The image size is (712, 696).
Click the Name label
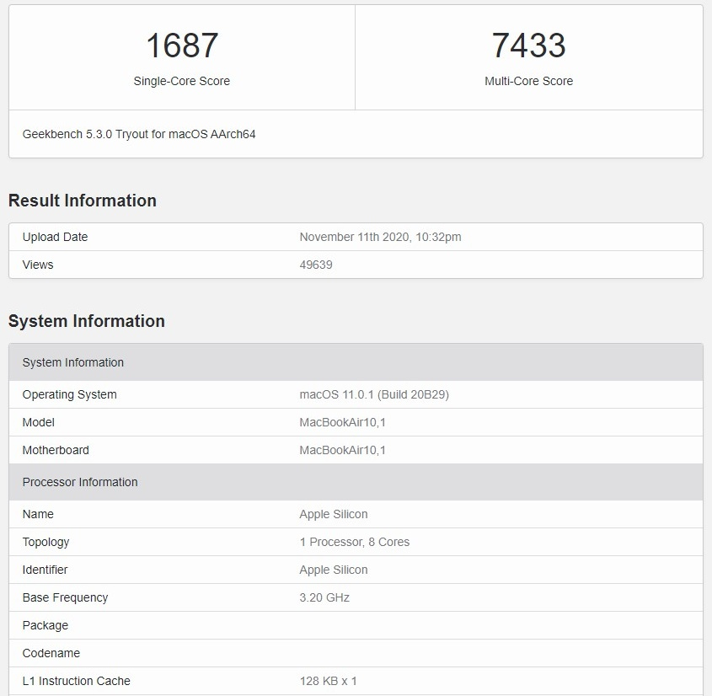[38, 514]
